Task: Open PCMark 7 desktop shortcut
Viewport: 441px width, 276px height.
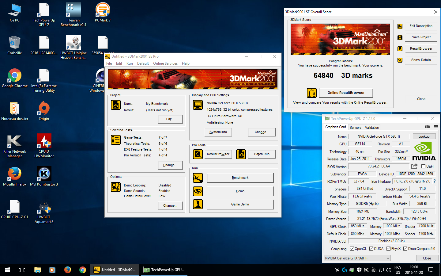Action: tap(103, 13)
